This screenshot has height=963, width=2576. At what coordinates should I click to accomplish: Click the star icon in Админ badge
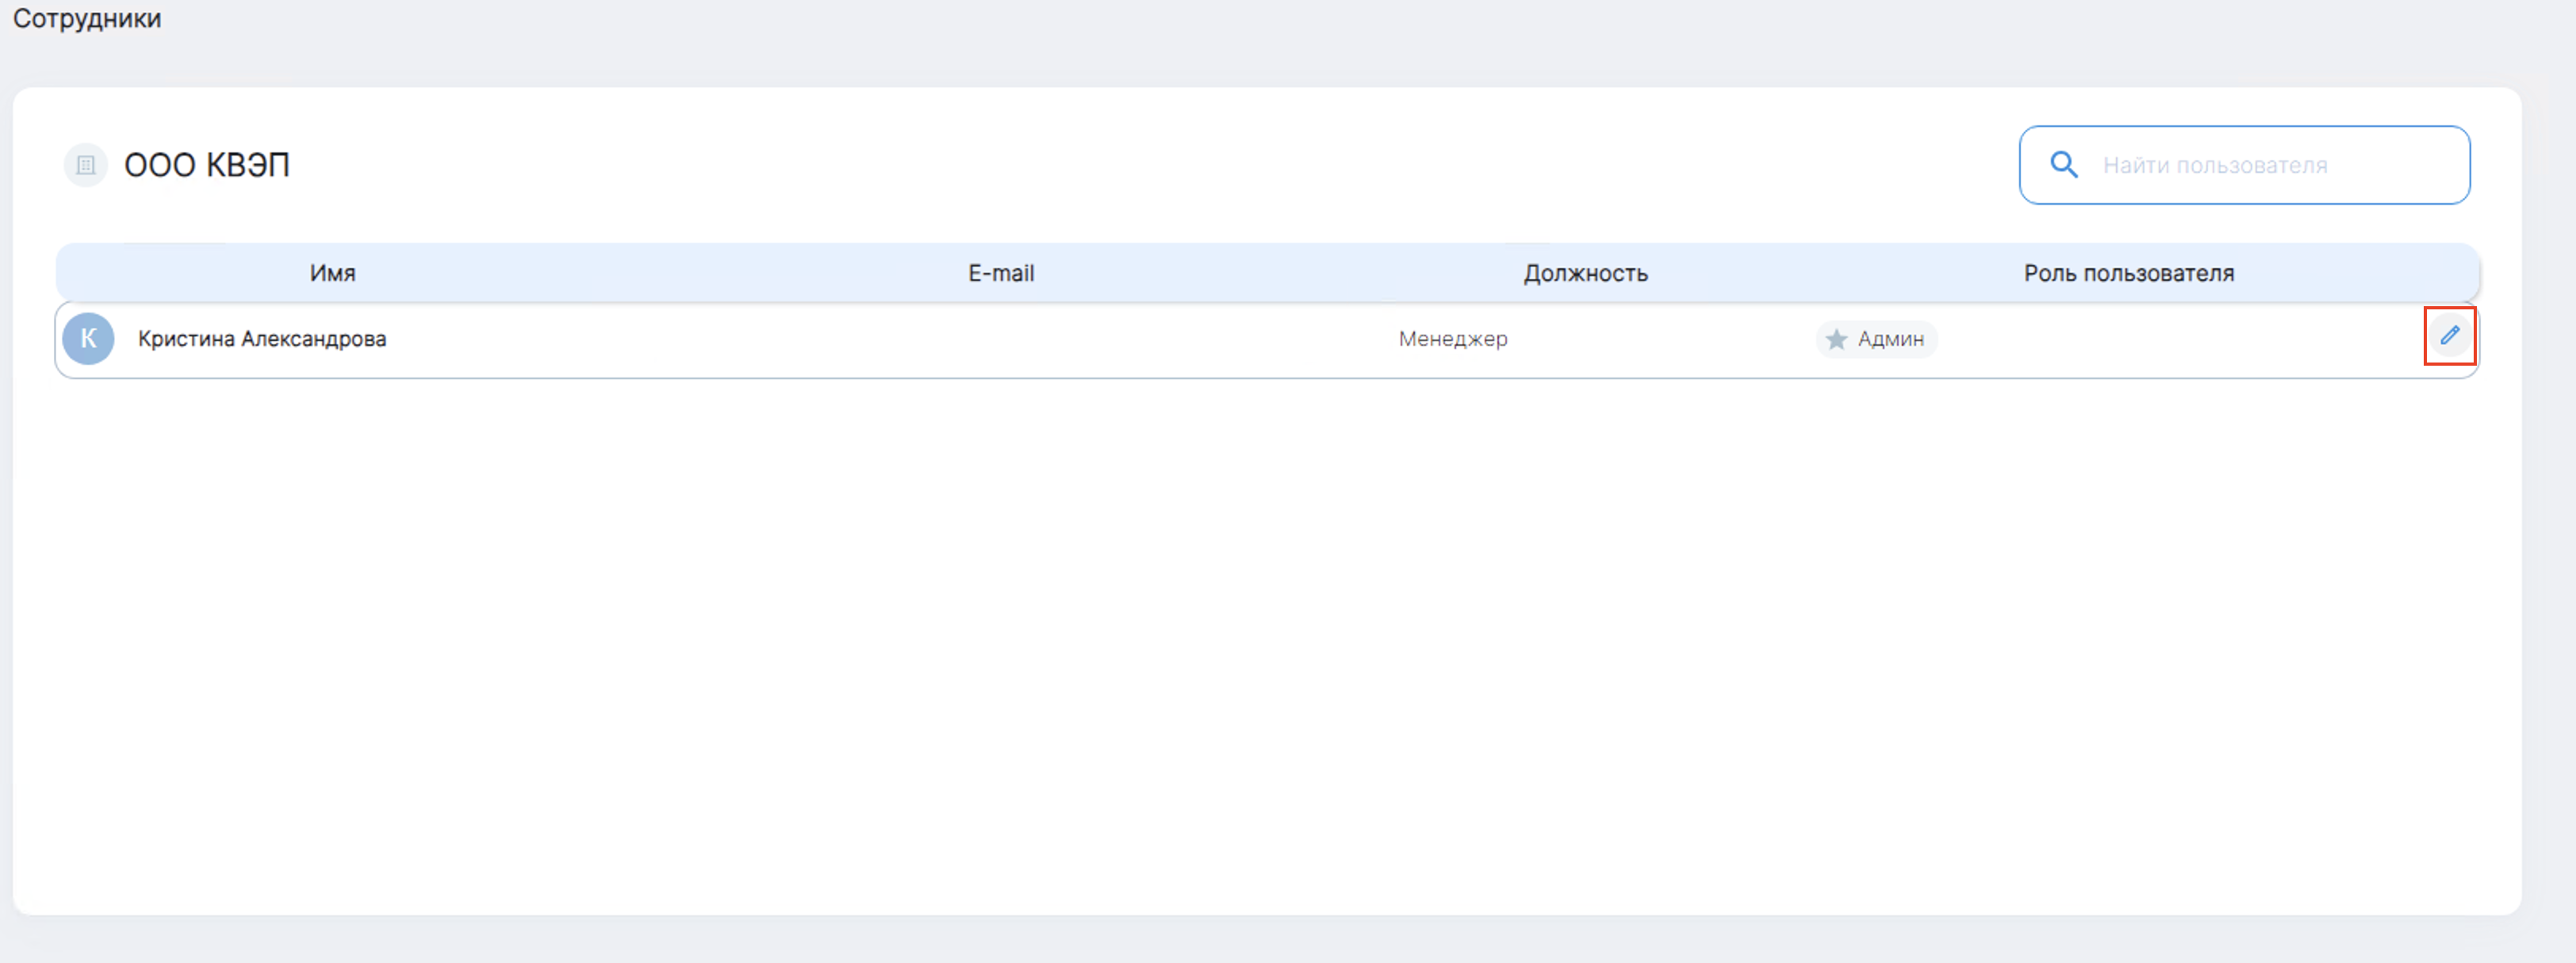1836,339
